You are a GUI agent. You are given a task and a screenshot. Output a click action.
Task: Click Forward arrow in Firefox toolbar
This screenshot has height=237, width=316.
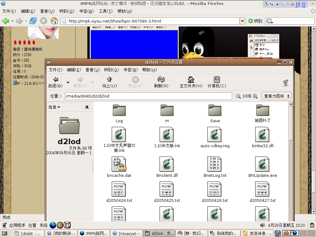tap(19, 21)
